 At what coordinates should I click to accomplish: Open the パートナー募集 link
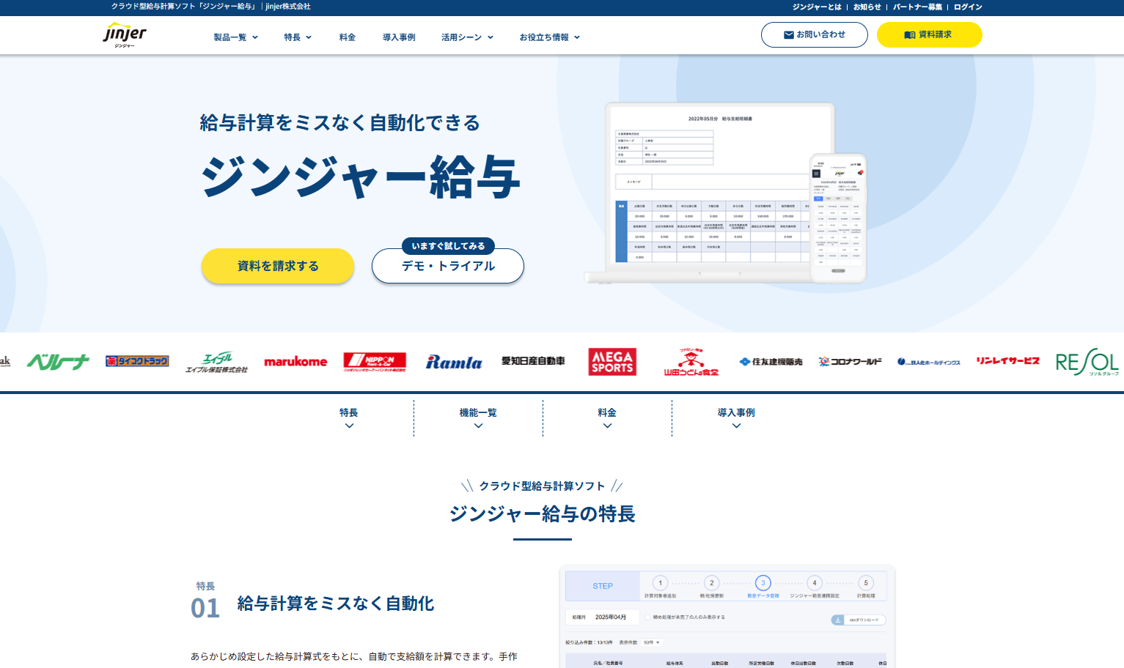coord(917,7)
